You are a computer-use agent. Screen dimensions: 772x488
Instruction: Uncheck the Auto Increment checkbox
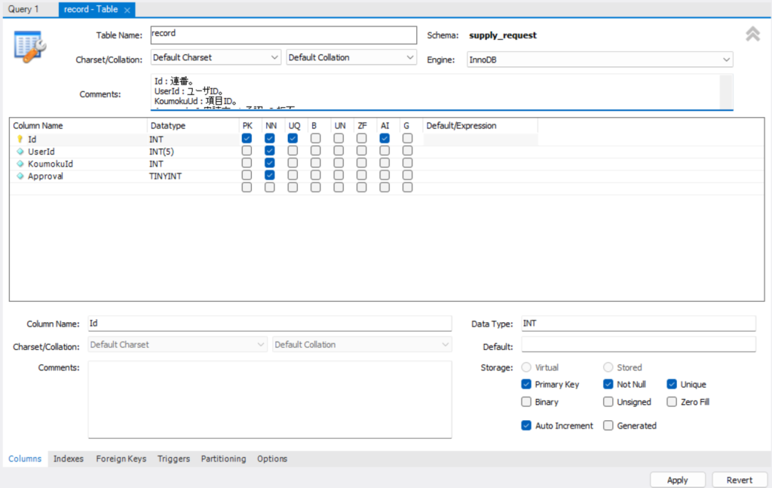click(526, 425)
